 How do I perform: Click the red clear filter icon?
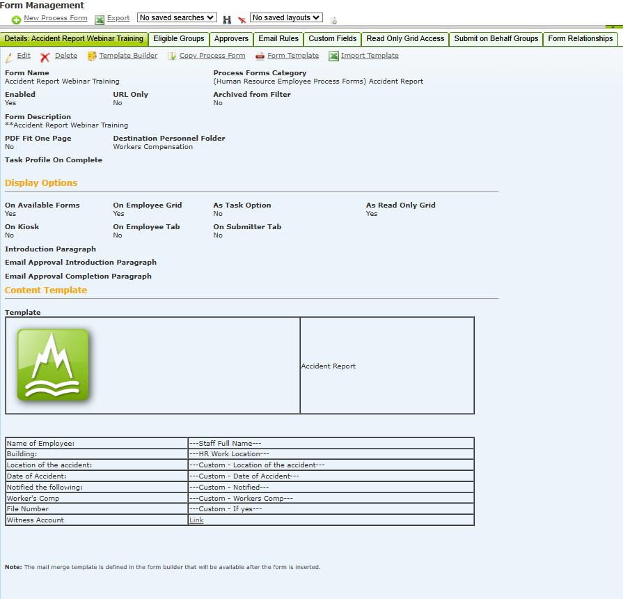pyautogui.click(x=242, y=20)
